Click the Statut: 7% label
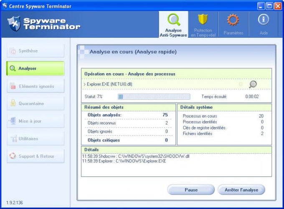Screen dimensions: 284x209 94,97
